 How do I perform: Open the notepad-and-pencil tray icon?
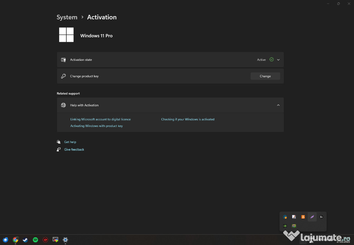(294, 217)
